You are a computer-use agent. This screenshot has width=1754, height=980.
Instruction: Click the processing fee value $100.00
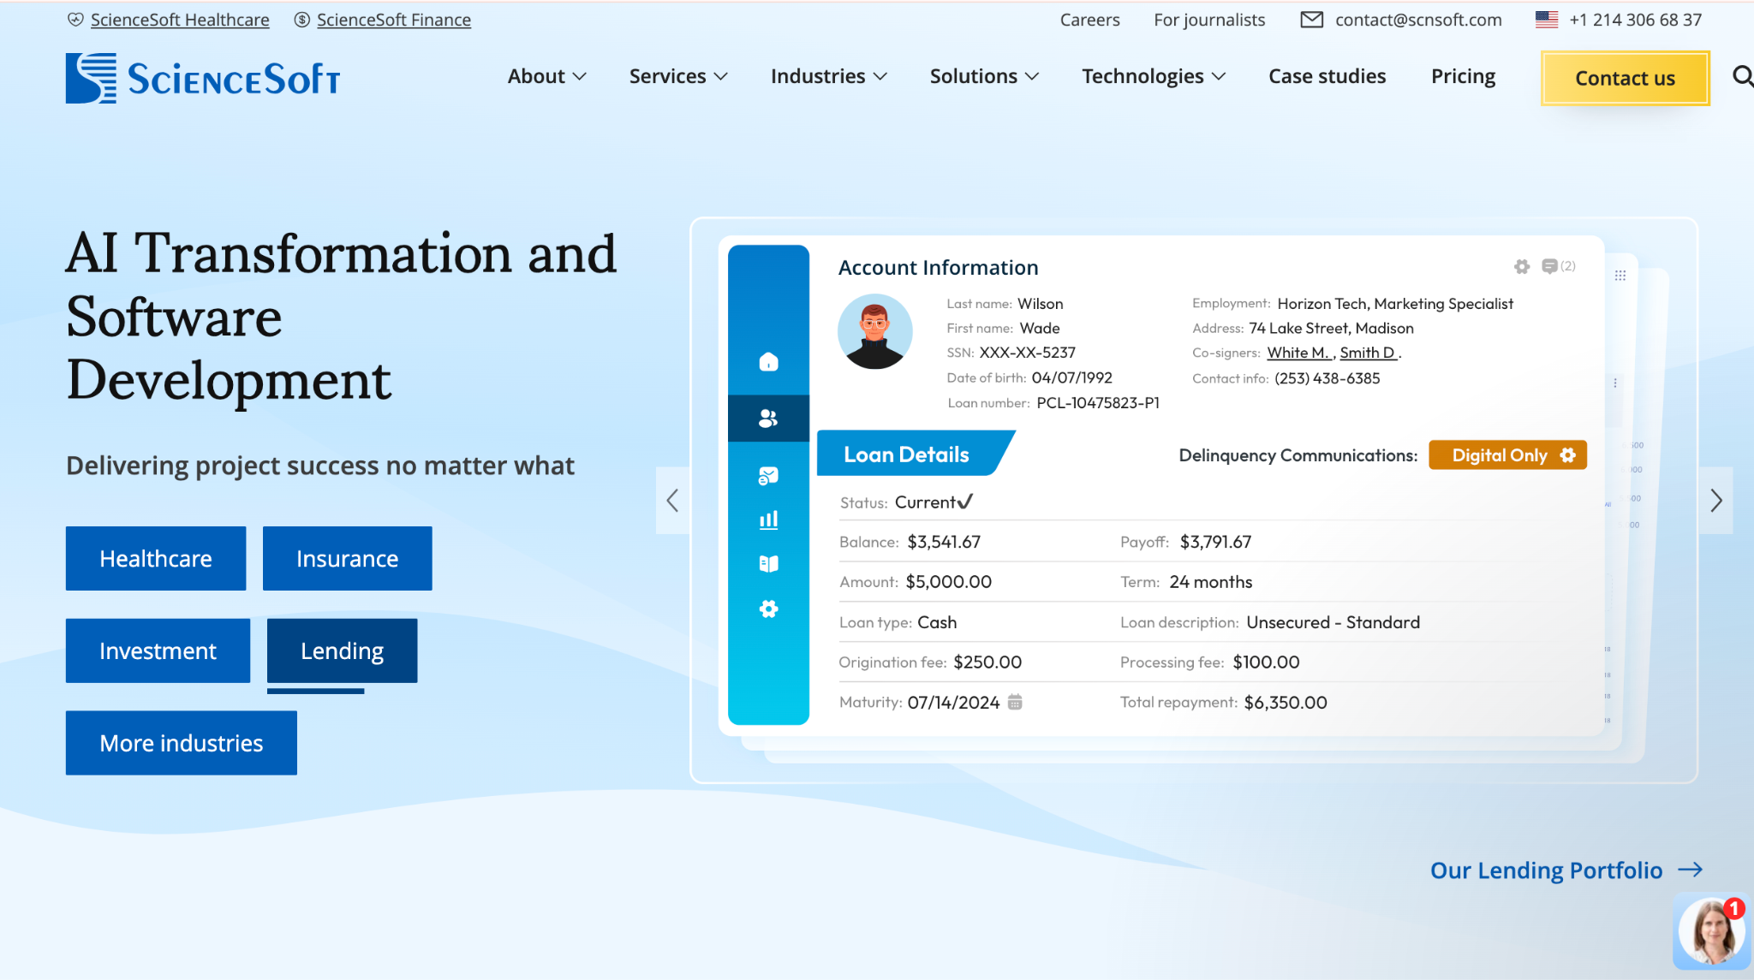pyautogui.click(x=1266, y=662)
